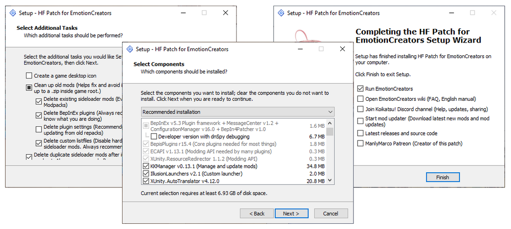Uncheck XUnity.AutoTranslator v4.12.0 component

click(x=146, y=181)
